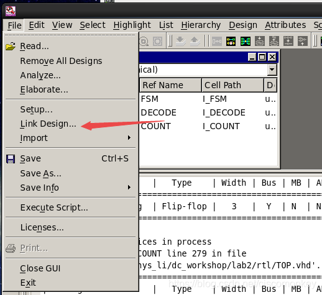Click the zoom to selection toolbar icon
This screenshot has width=322, height=295.
pyautogui.click(x=144, y=41)
